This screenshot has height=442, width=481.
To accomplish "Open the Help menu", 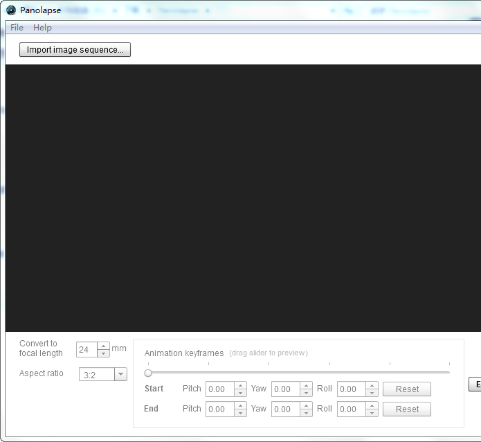I will [x=42, y=28].
